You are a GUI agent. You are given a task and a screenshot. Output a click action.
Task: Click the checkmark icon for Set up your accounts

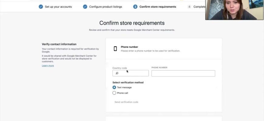pos(41,7)
